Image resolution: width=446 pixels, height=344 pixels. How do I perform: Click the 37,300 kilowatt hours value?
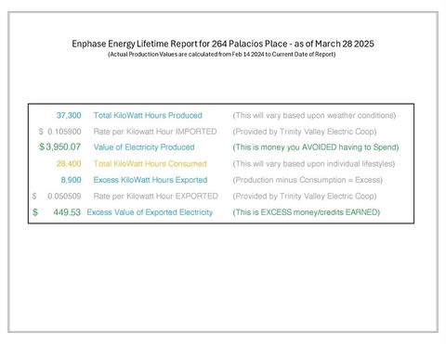[x=69, y=115]
